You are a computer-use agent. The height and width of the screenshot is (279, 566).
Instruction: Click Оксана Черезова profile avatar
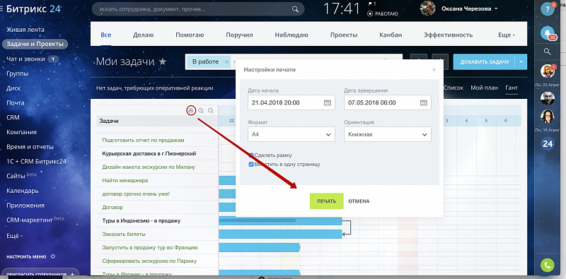[x=428, y=8]
